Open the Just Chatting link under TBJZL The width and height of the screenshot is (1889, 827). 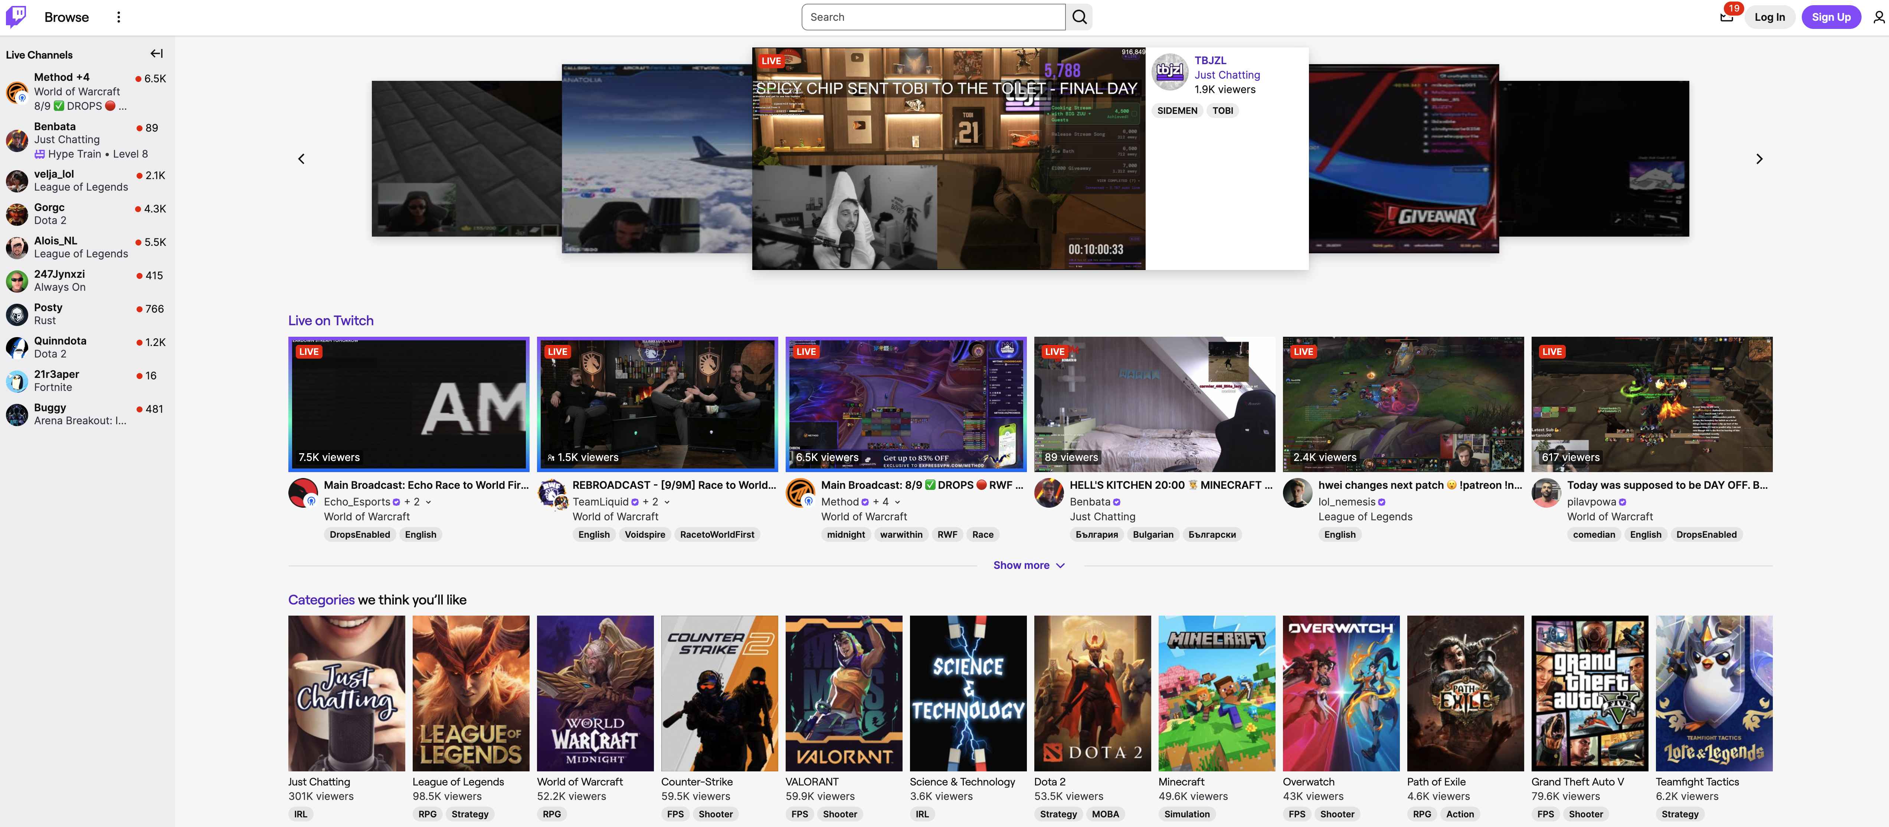1227,75
